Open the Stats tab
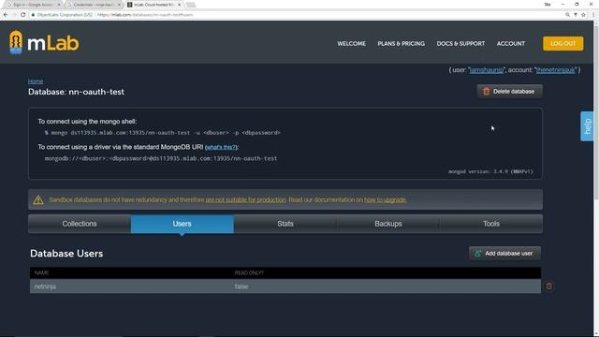 (x=285, y=224)
